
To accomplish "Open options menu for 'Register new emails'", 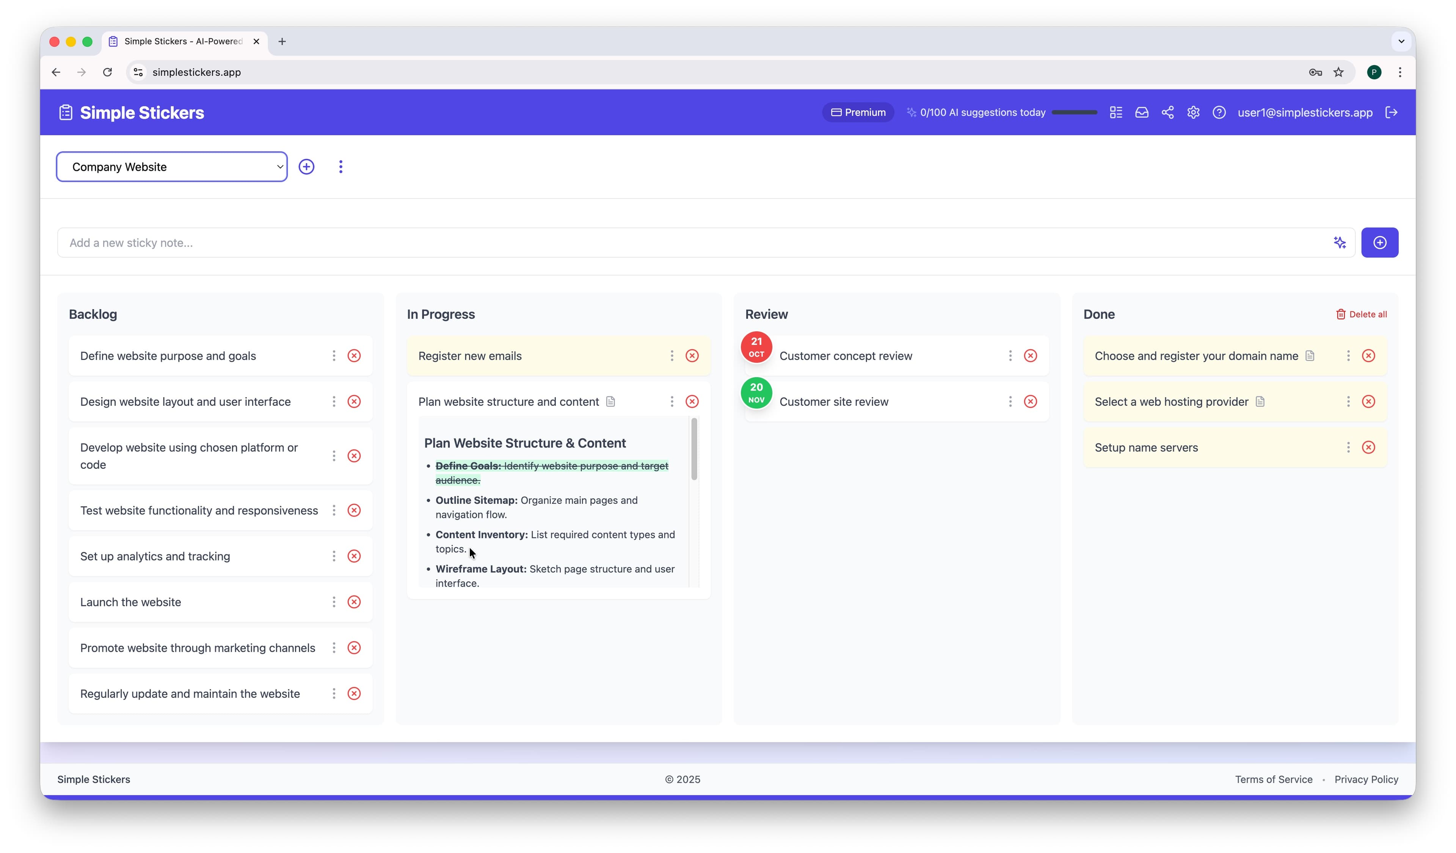I will pyautogui.click(x=672, y=356).
